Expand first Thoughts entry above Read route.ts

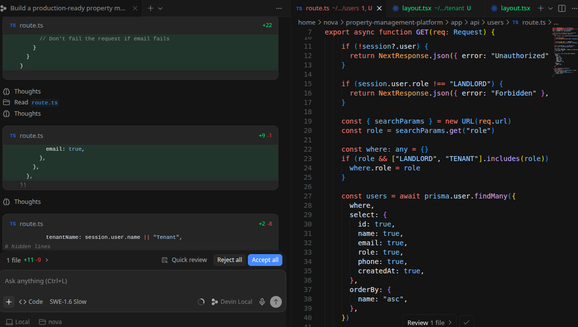coord(27,91)
